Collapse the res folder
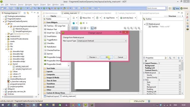This screenshot has height=107, width=190. pyautogui.click(x=6, y=49)
